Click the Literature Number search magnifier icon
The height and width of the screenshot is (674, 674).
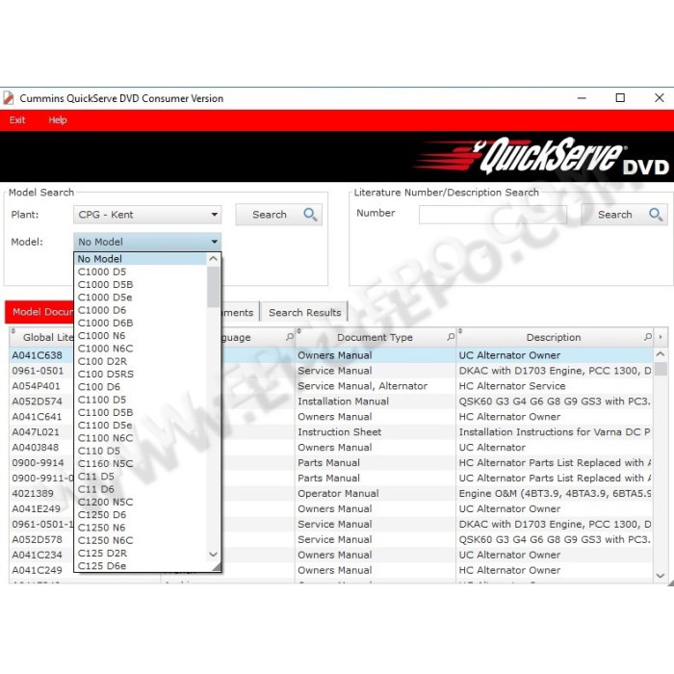pyautogui.click(x=656, y=214)
